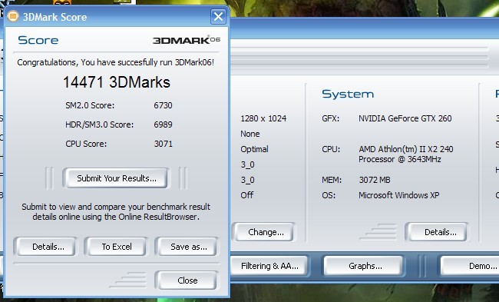Click NVIDIA GeForce GTX 260 text
This screenshot has height=302, width=499.
click(405, 118)
